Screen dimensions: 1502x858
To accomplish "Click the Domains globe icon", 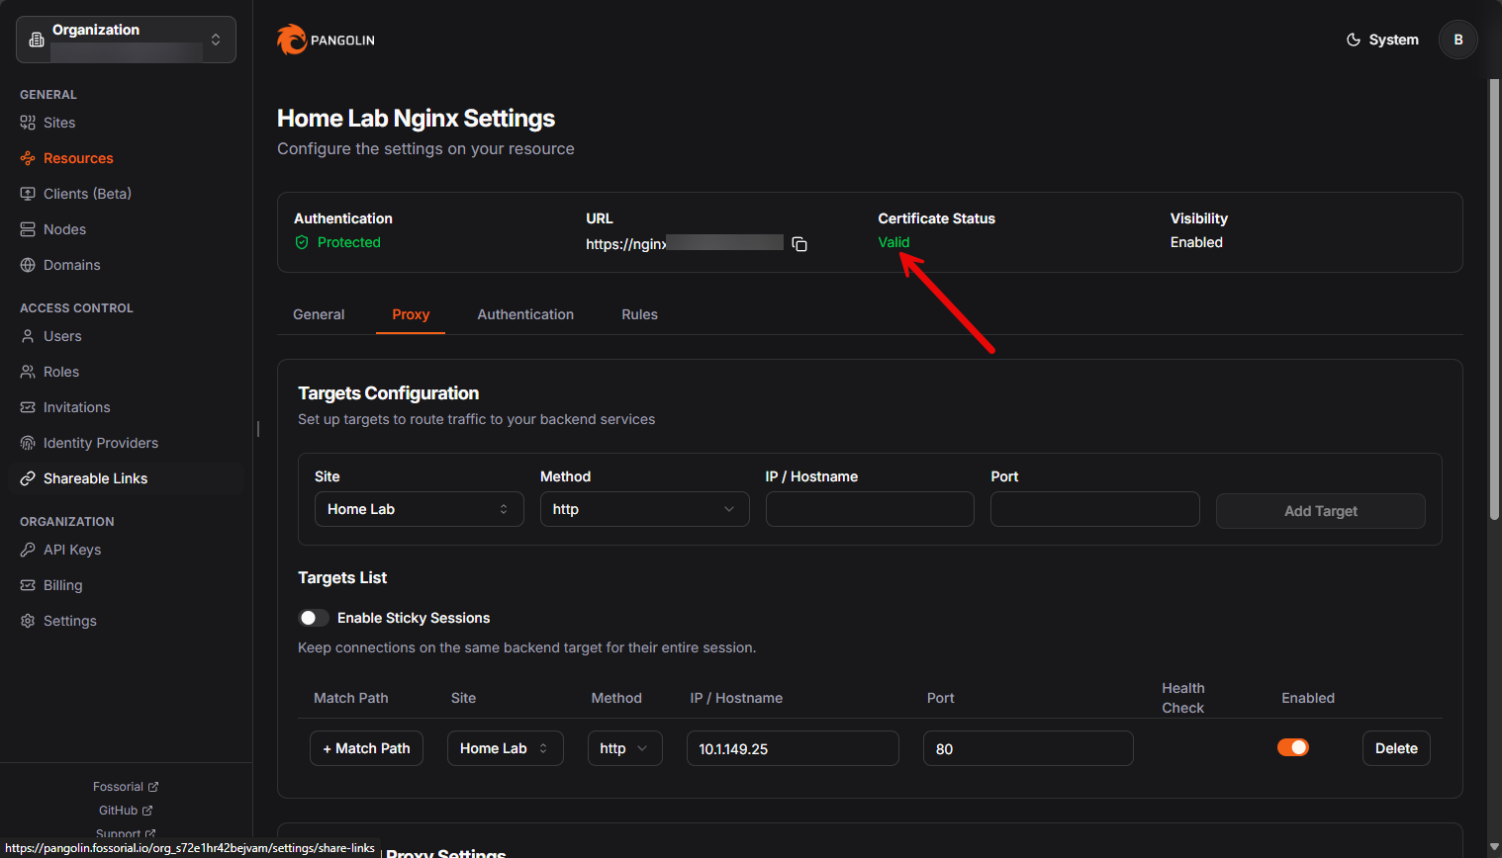I will [28, 265].
